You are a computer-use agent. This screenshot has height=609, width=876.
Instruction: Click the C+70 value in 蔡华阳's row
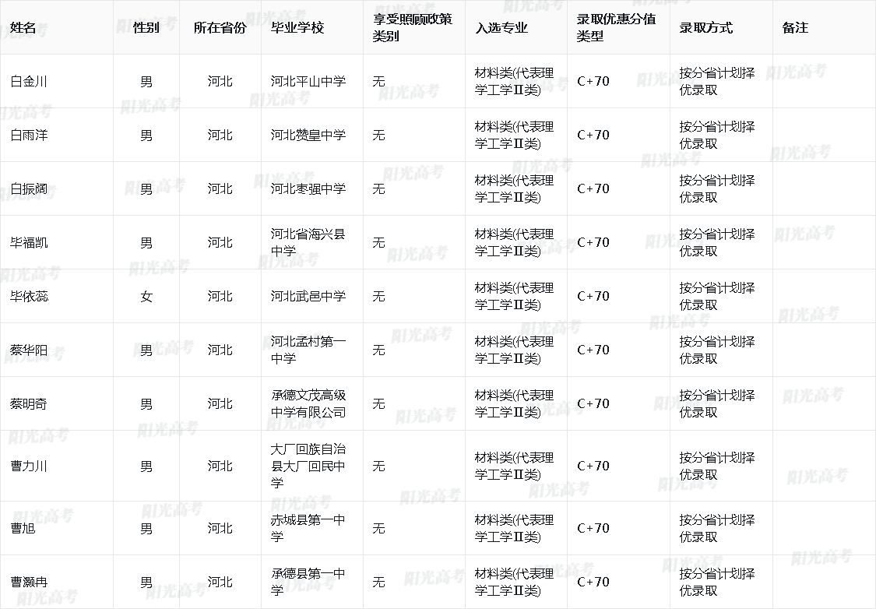tap(593, 350)
